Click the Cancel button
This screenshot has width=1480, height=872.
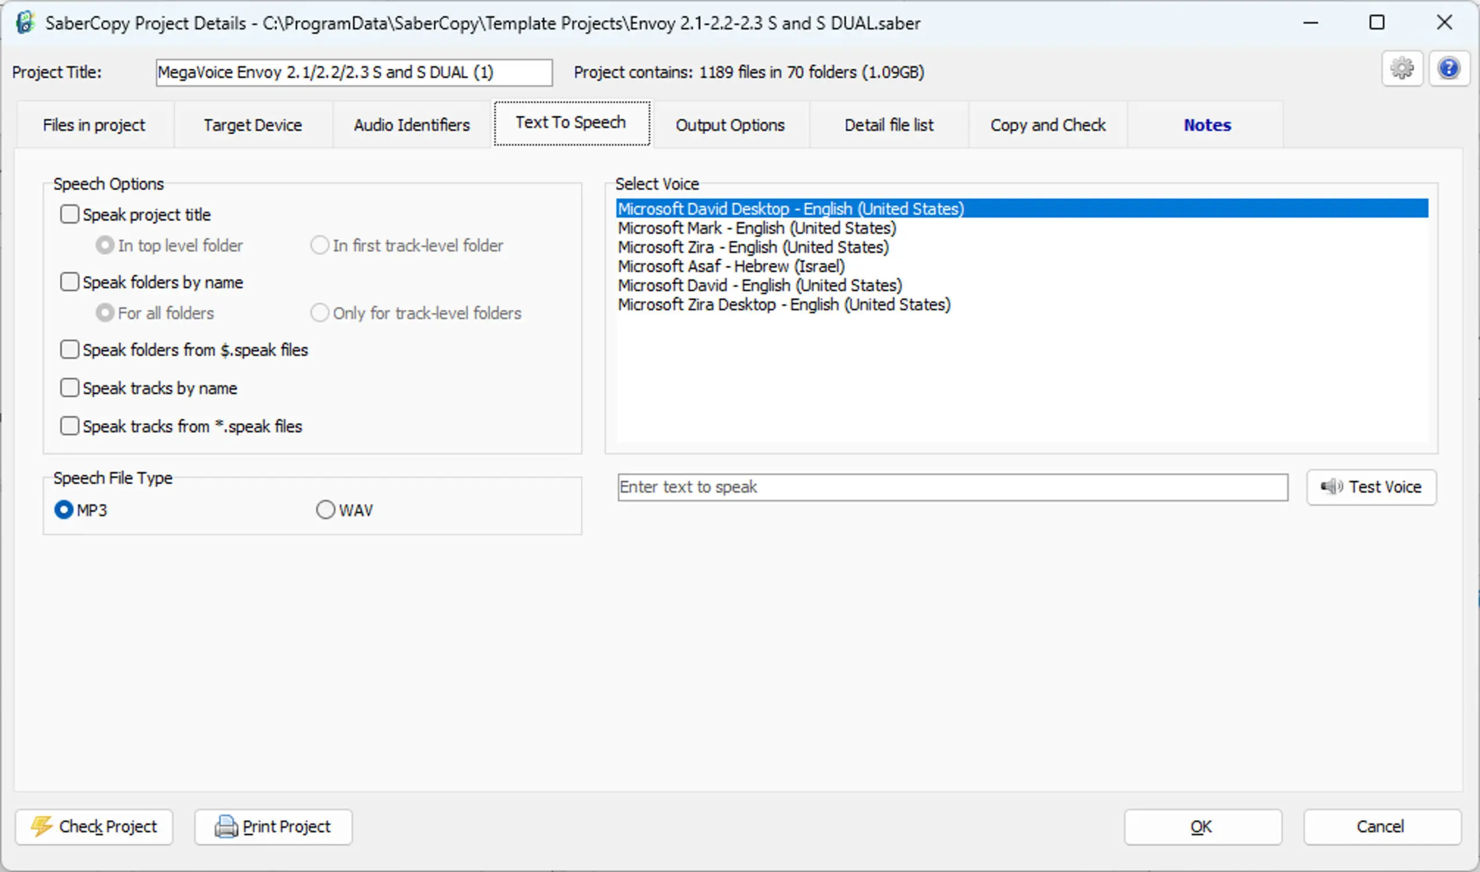click(x=1382, y=827)
